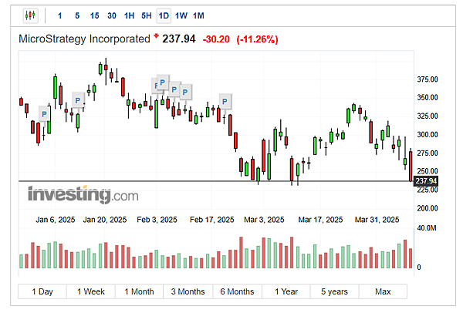The image size is (463, 313).
Task: Click the (-11.26%) percent change
Action: (257, 39)
